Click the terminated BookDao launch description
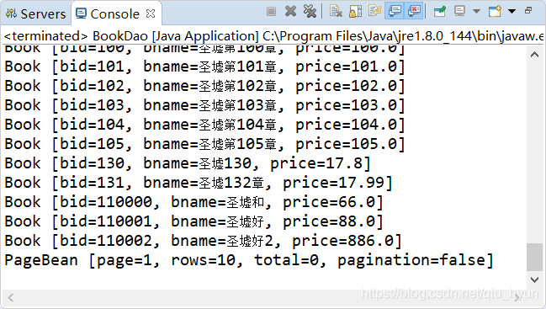Image resolution: width=546 pixels, height=309 pixels. point(273,36)
